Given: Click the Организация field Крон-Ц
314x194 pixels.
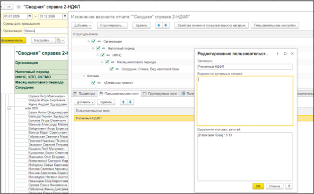Looking at the screenshot, I should click(x=46, y=31).
